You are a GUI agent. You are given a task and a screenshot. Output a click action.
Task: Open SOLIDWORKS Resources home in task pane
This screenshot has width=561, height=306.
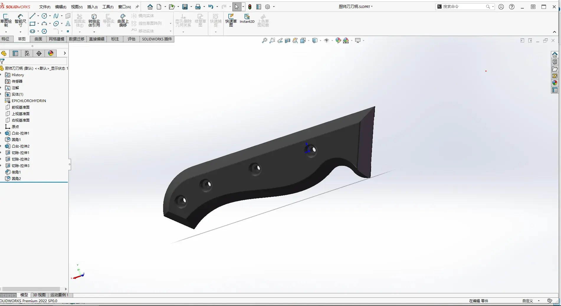(x=555, y=55)
